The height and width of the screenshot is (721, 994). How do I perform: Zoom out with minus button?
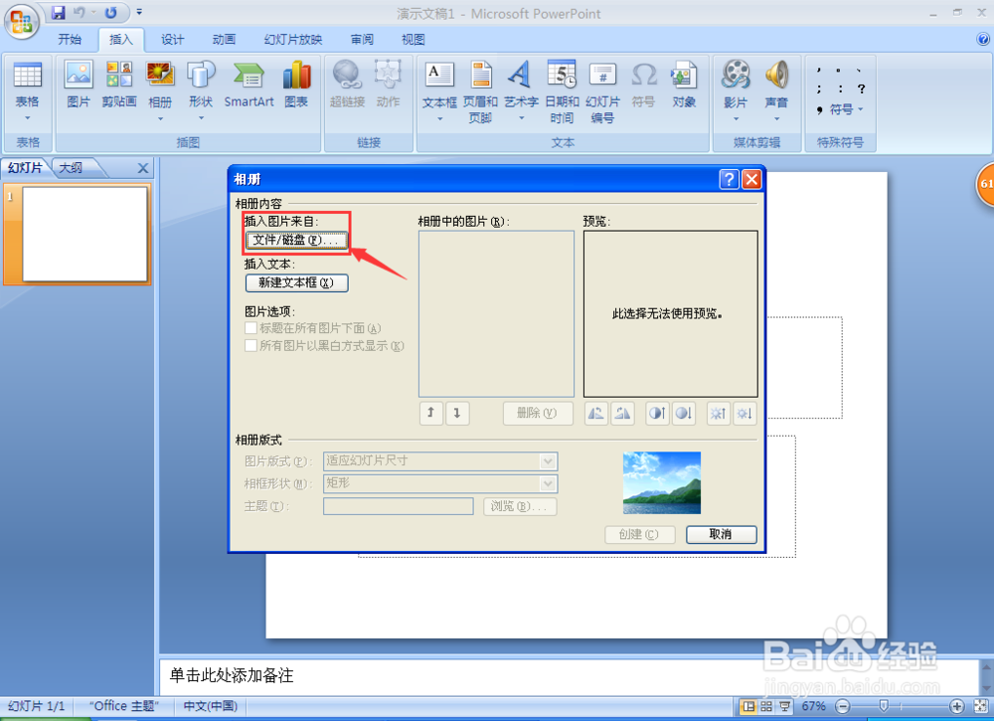pyautogui.click(x=843, y=706)
